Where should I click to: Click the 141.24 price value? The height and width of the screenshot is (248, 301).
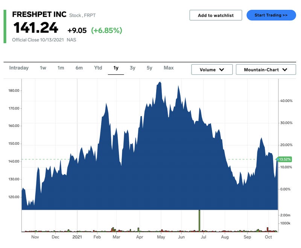tap(36, 28)
